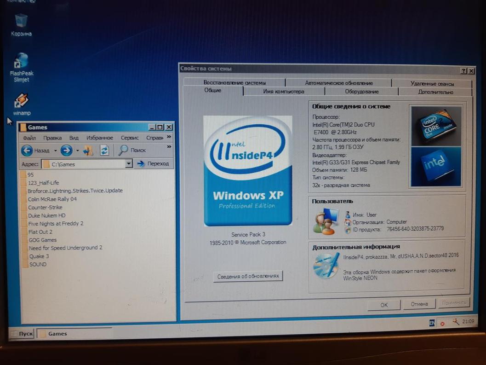Open Вид menu in Games window
This screenshot has height=365, width=486.
coord(74,138)
